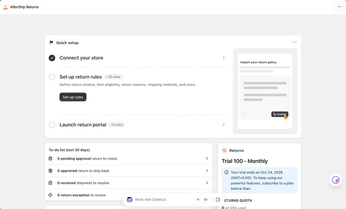Click the plus icon in the Sidekick bar
Image resolution: width=346 pixels, height=209 pixels.
pyautogui.click(x=198, y=199)
